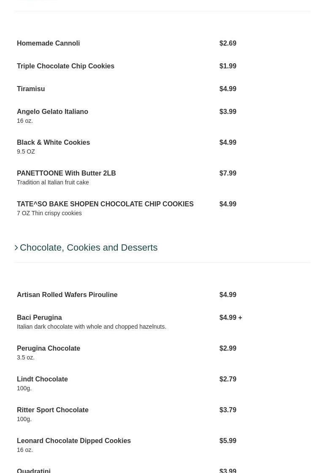Open PANETTOONE With Butter 2LB
Image resolution: width=325 pixels, height=473 pixels.
point(66,173)
